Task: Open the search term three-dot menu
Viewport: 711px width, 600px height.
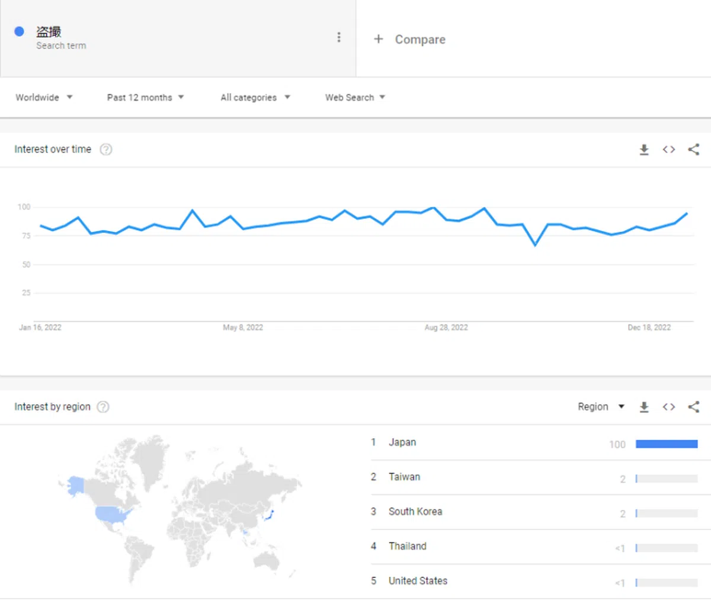Action: coord(339,37)
